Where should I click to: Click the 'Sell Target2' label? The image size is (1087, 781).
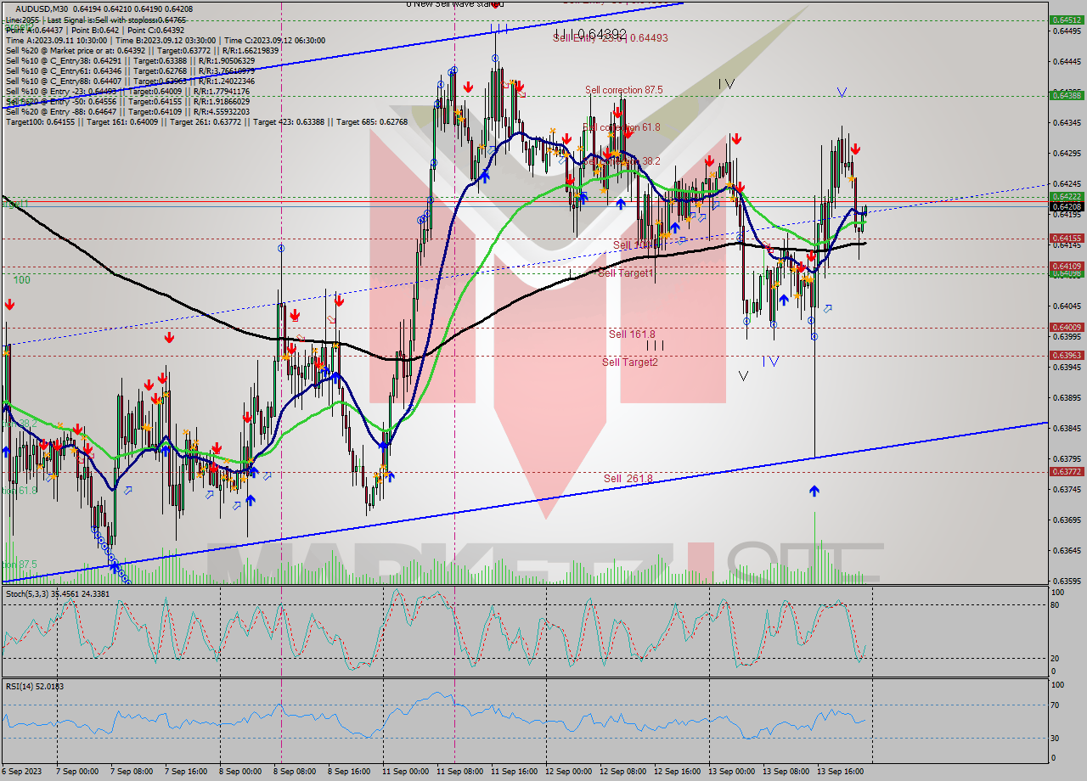(x=629, y=362)
